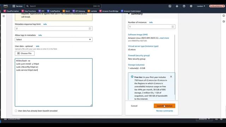Collapse the Summary section triangle
Viewport: 226px width, 127px height.
point(129,14)
